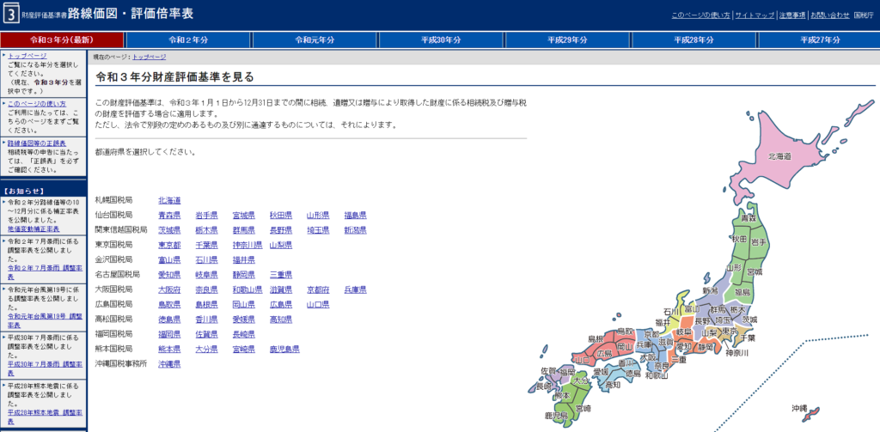Open お問い合わせ link in the header
The width and height of the screenshot is (880, 432).
(x=828, y=15)
